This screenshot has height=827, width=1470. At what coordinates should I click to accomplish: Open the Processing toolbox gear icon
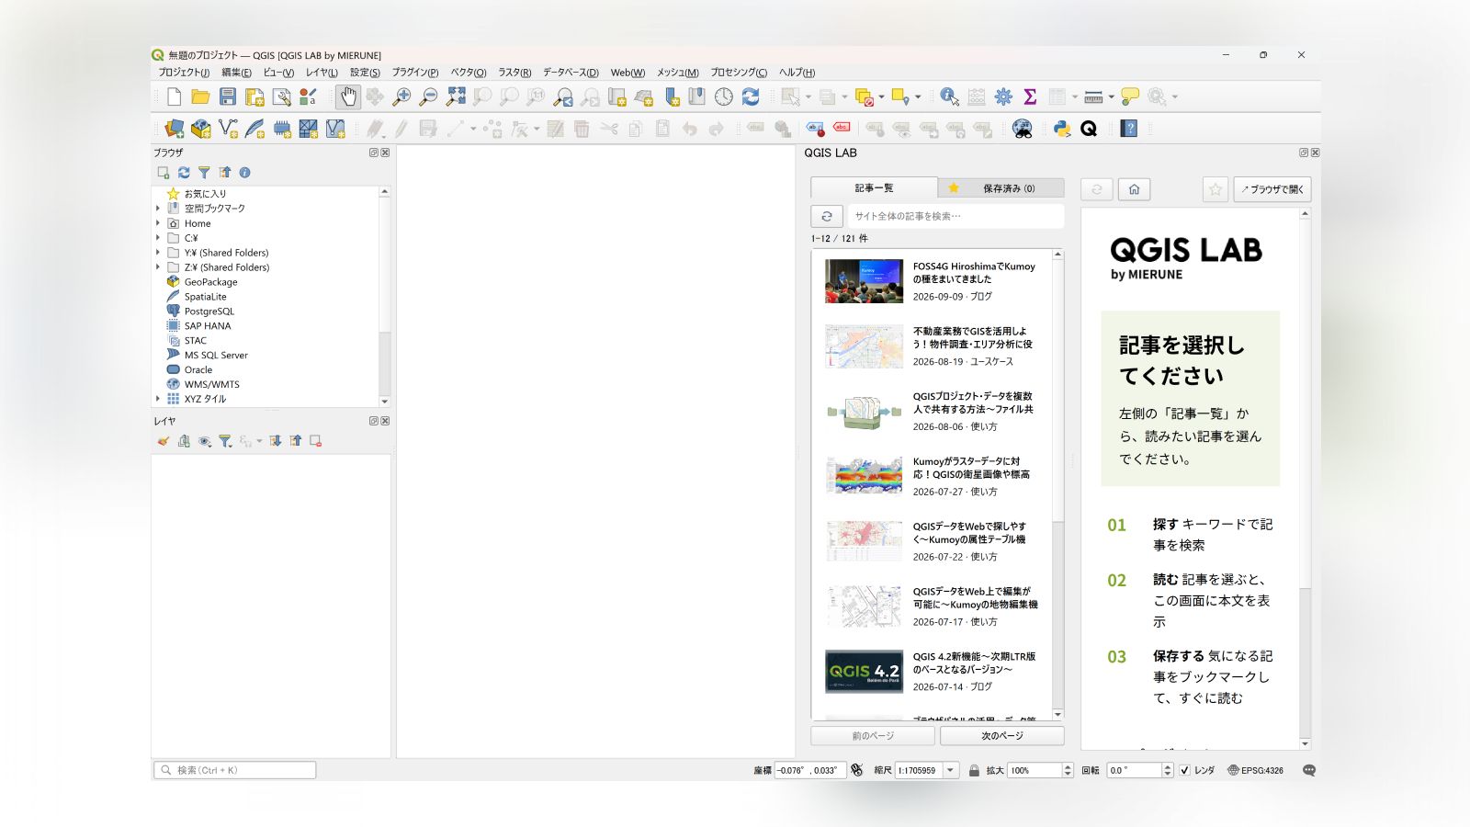pyautogui.click(x=1003, y=96)
